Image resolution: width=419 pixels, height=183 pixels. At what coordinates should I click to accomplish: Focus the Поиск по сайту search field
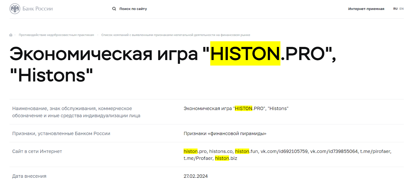(133, 9)
